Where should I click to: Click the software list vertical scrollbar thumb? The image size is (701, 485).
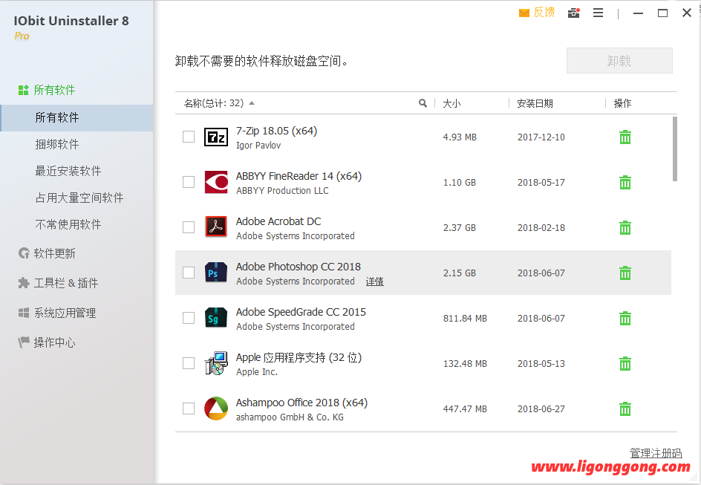coord(674,149)
